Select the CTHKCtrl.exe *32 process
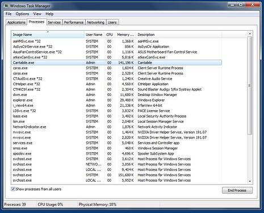 (x=116, y=89)
